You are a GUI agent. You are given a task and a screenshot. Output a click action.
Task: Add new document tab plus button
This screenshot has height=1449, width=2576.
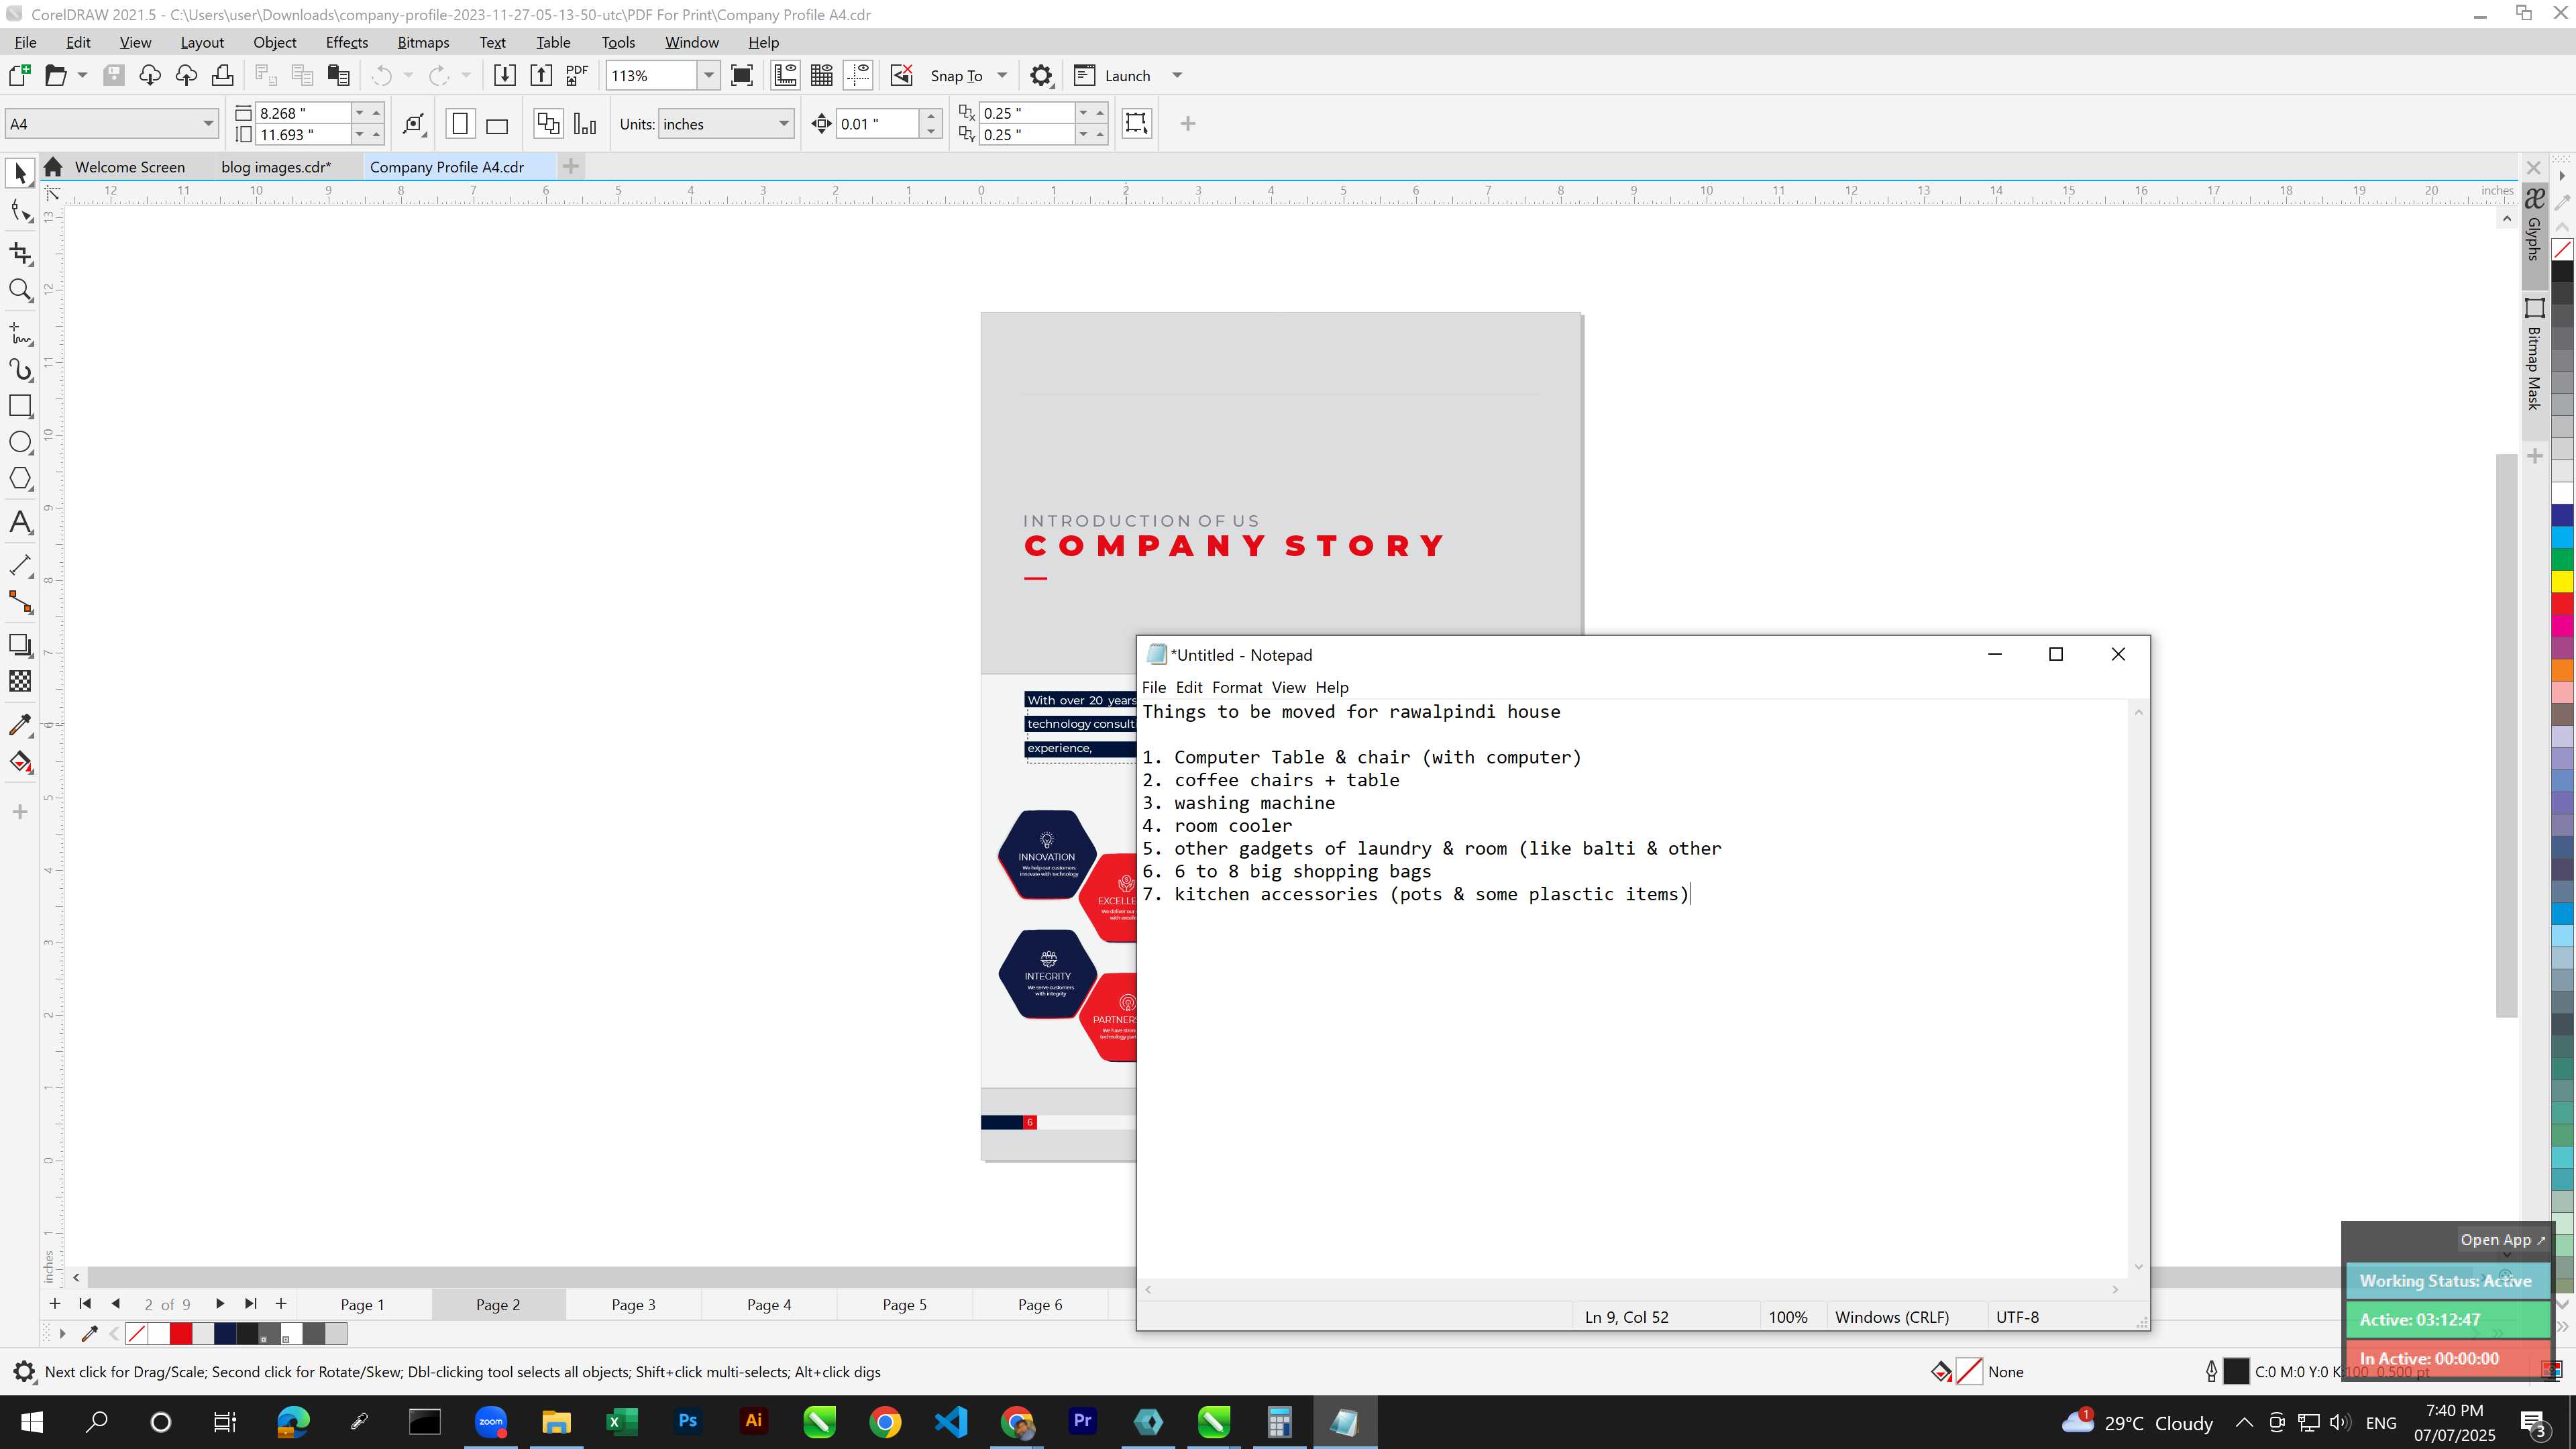(570, 166)
